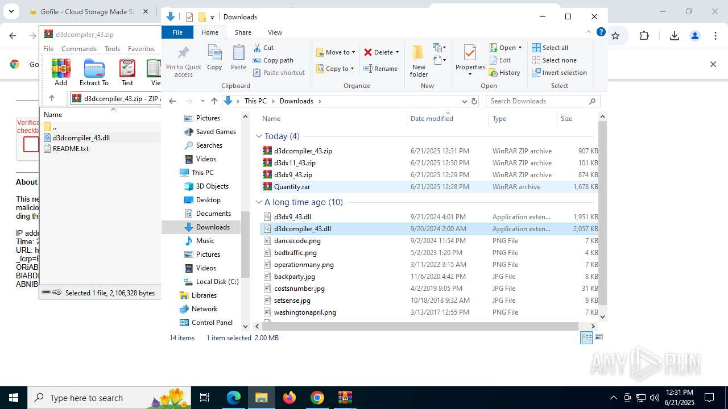Viewport: 728px width, 409px height.
Task: Click Rename in Organize group
Action: [x=380, y=69]
